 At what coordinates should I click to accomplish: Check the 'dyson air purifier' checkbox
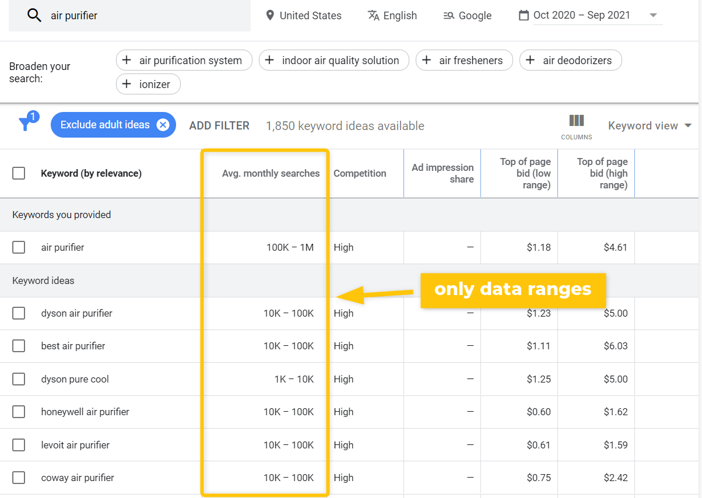pos(19,313)
